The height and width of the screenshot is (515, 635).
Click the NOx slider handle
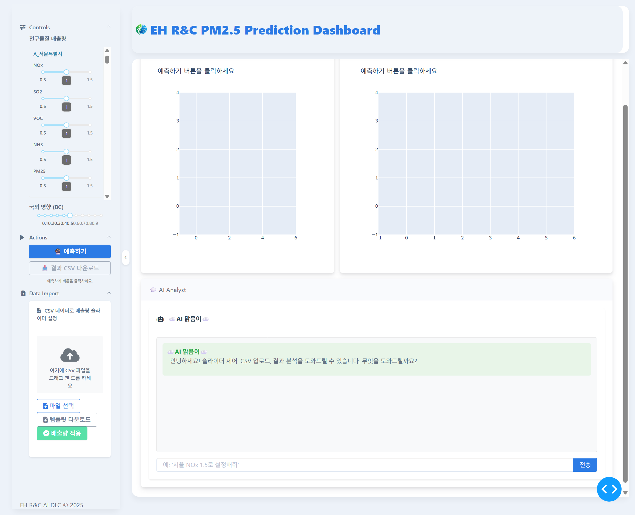click(67, 72)
